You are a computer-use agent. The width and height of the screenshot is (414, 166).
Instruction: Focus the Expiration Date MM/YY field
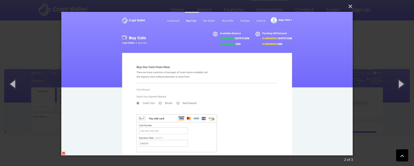pyautogui.click(x=163, y=143)
